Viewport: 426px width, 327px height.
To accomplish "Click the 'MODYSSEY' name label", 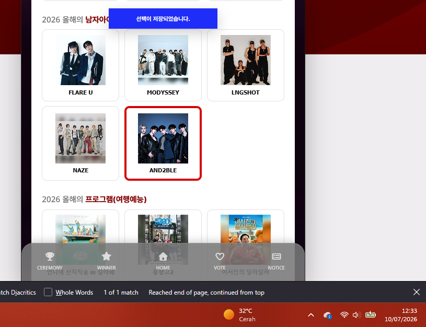I will [163, 92].
